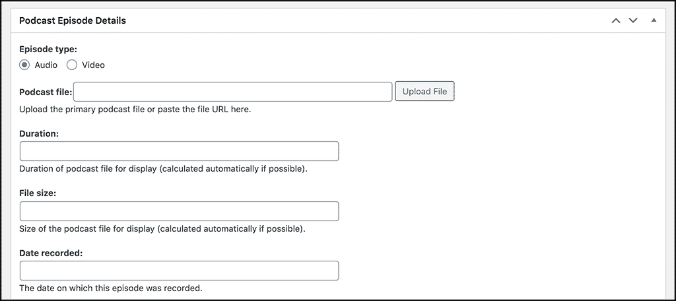This screenshot has height=301, width=676.
Task: Click the 'Podcast file:' label
Action: pyautogui.click(x=46, y=92)
